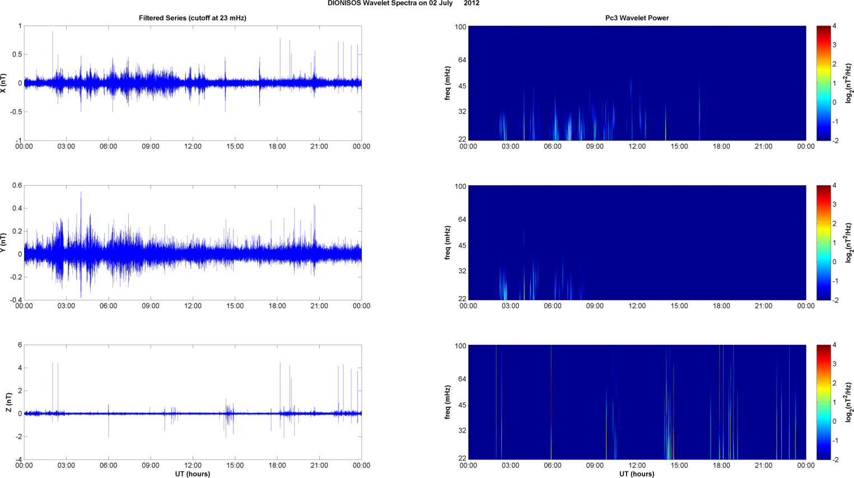Screen dimensions: 854x478
Task: Click the 12:00 tick under the middle spectrogram
Action: coord(637,306)
